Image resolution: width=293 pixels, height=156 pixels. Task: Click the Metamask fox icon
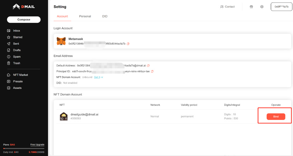(61, 41)
